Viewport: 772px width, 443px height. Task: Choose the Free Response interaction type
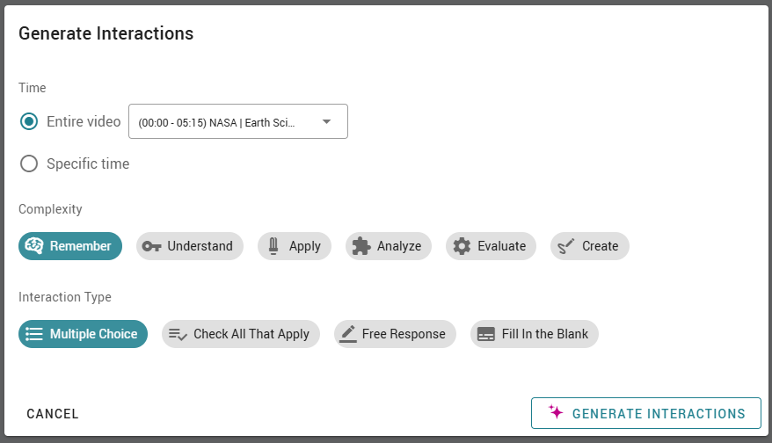tap(395, 334)
